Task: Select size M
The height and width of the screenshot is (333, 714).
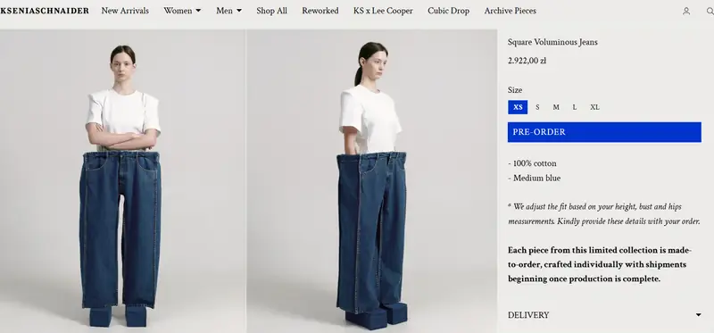Action: click(x=556, y=107)
